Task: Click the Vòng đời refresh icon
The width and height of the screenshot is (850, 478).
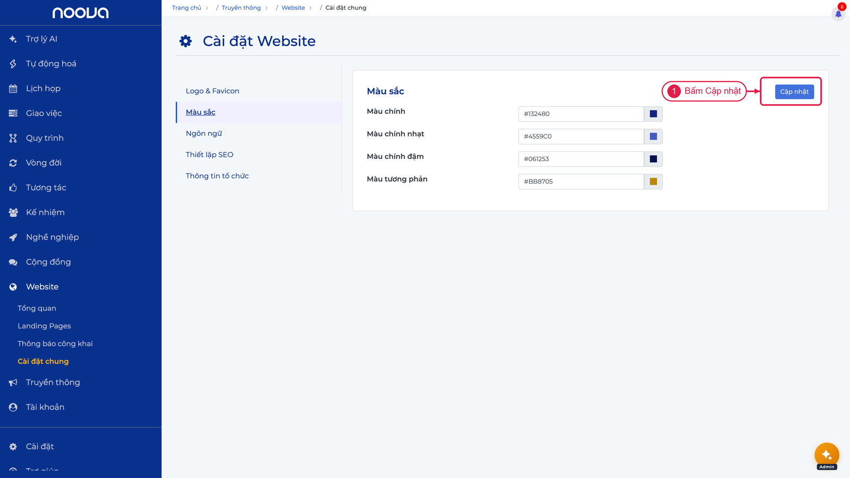Action: click(x=13, y=163)
